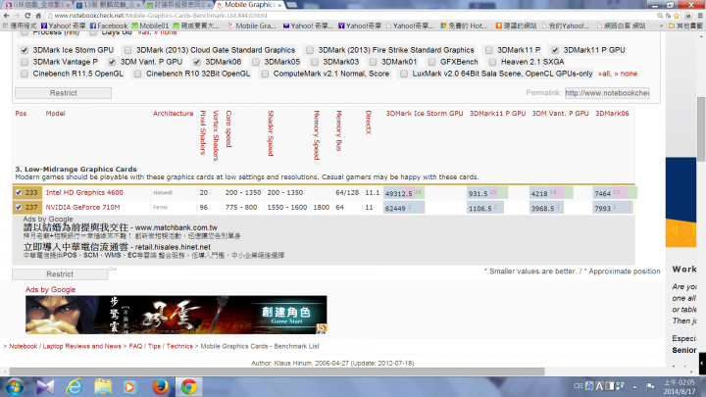
Task: Click the vertical scrollbar thumb
Action: pyautogui.click(x=701, y=128)
